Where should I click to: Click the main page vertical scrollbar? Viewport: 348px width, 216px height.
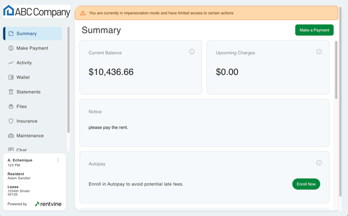click(x=336, y=56)
